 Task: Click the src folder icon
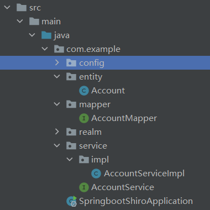pos(22,7)
